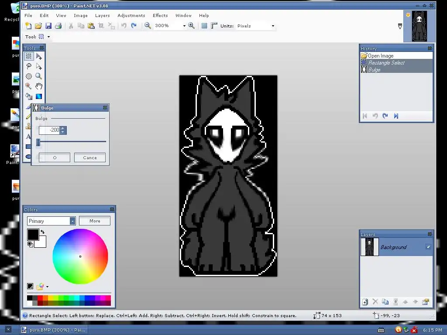The image size is (447, 335).
Task: Open the File menu
Action: tap(28, 15)
